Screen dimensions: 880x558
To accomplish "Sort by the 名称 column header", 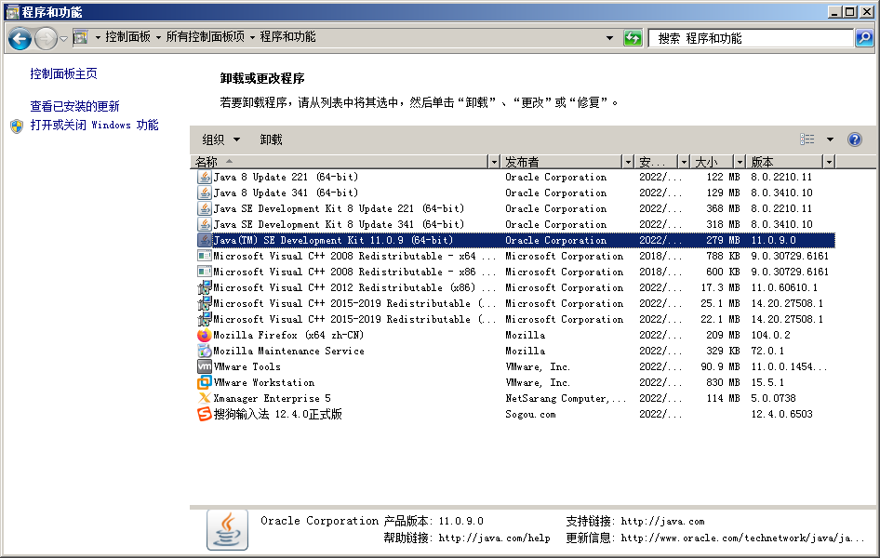I will (339, 162).
